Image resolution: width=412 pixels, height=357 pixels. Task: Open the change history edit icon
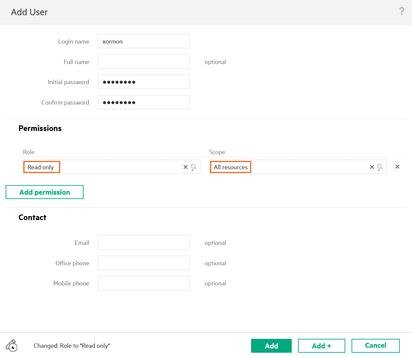pyautogui.click(x=12, y=345)
